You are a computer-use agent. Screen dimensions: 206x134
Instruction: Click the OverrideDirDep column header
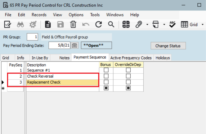click(x=128, y=65)
